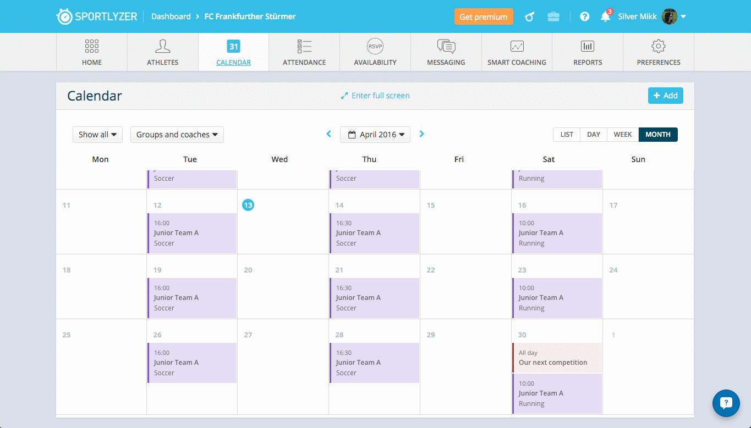Click date 24 cell number
The width and height of the screenshot is (751, 428).
coord(613,270)
